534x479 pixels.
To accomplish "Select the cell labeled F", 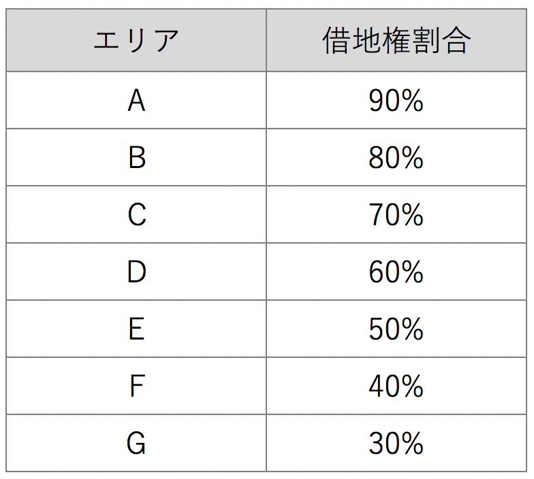I will 136,386.
